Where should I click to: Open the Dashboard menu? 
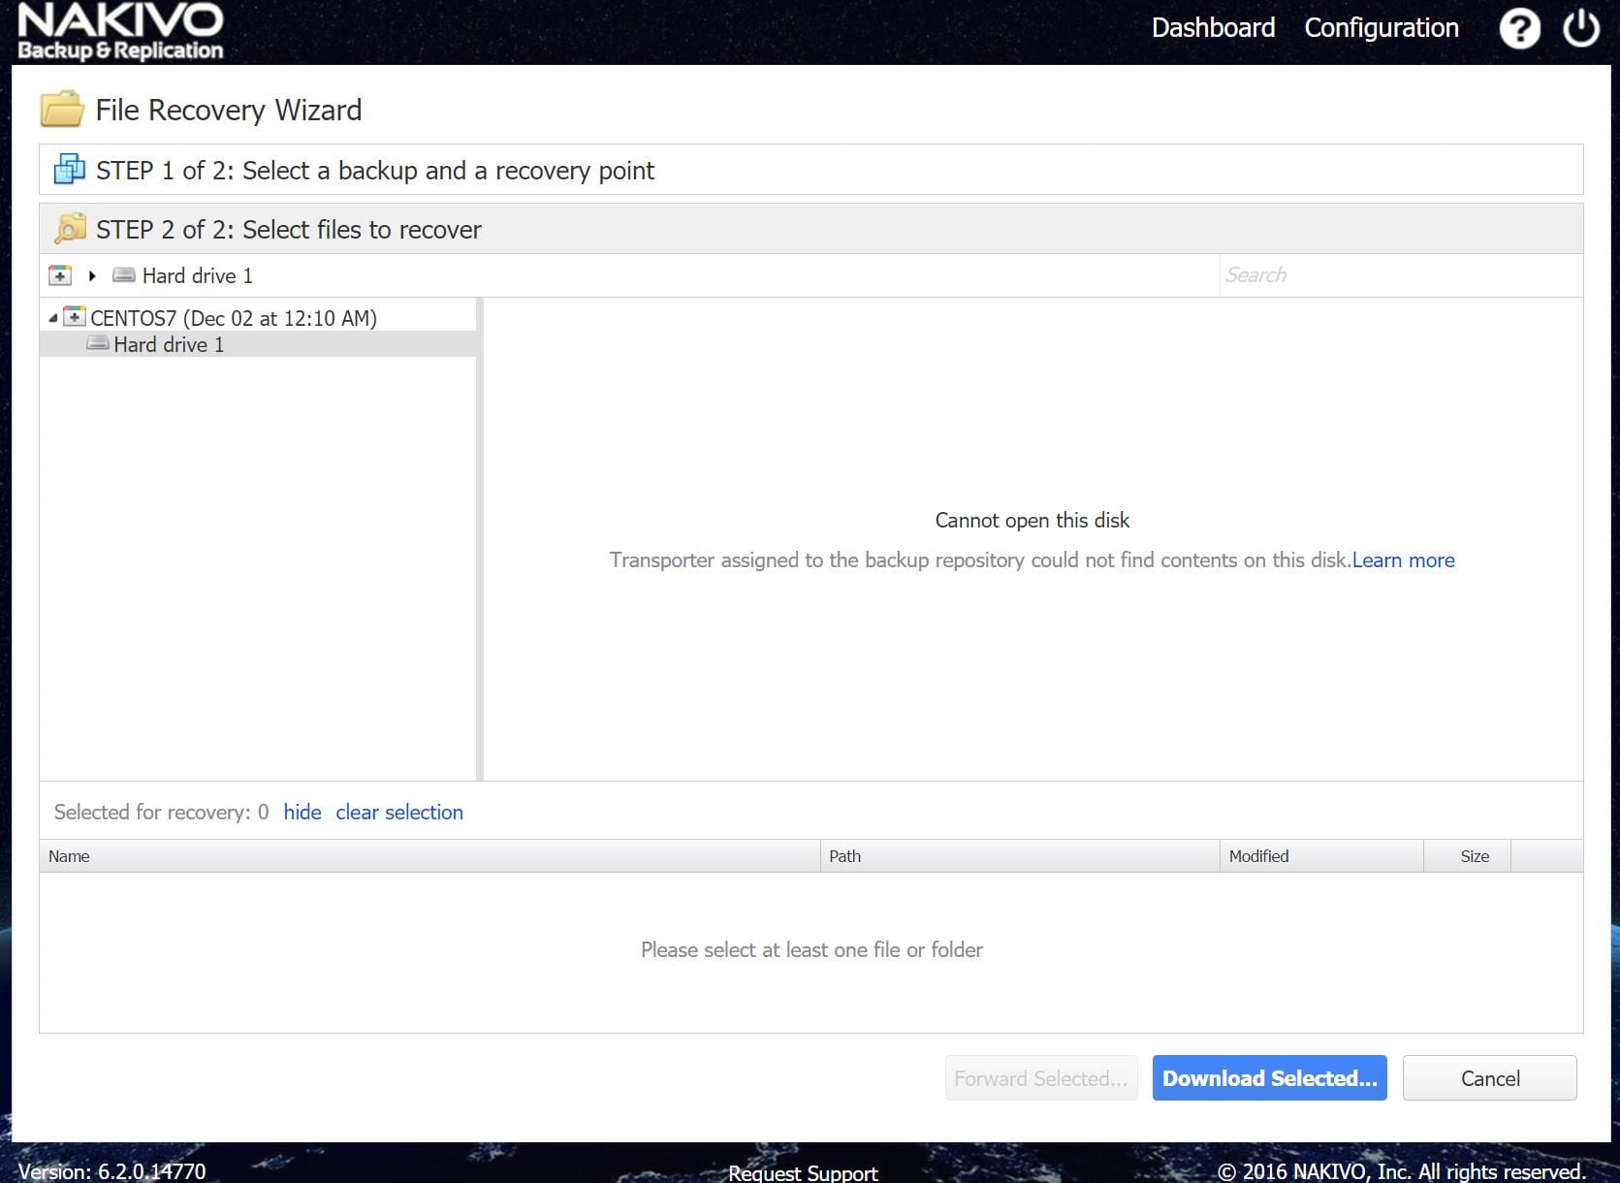[x=1213, y=28]
